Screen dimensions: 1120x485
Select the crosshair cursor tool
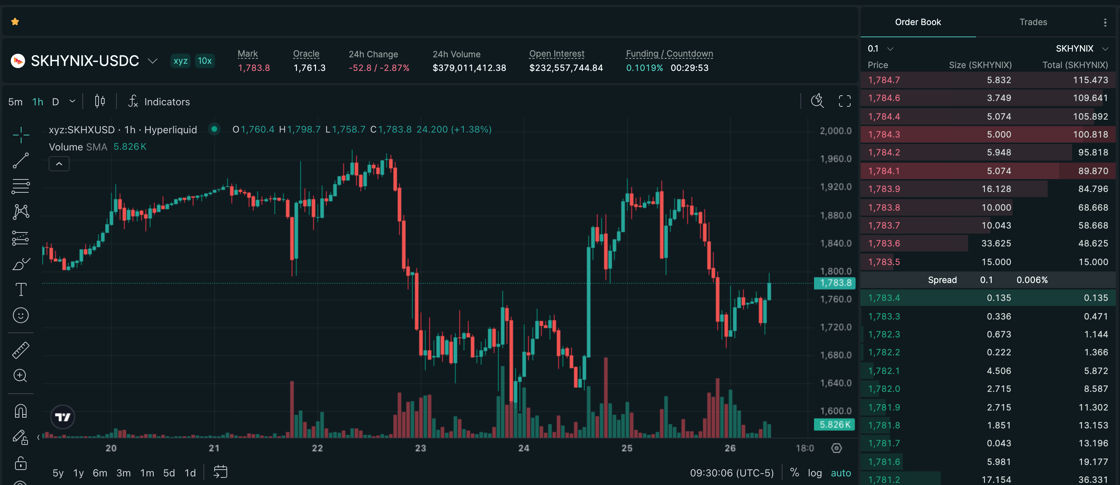pyautogui.click(x=20, y=135)
